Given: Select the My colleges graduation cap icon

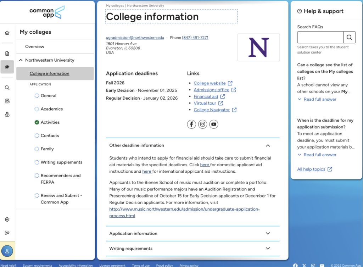Looking at the screenshot, I should click(x=7, y=67).
